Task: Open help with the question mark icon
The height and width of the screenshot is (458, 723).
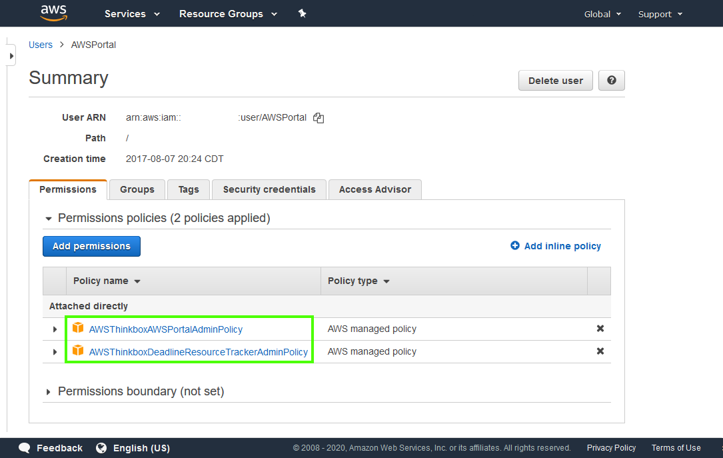Action: pos(611,81)
